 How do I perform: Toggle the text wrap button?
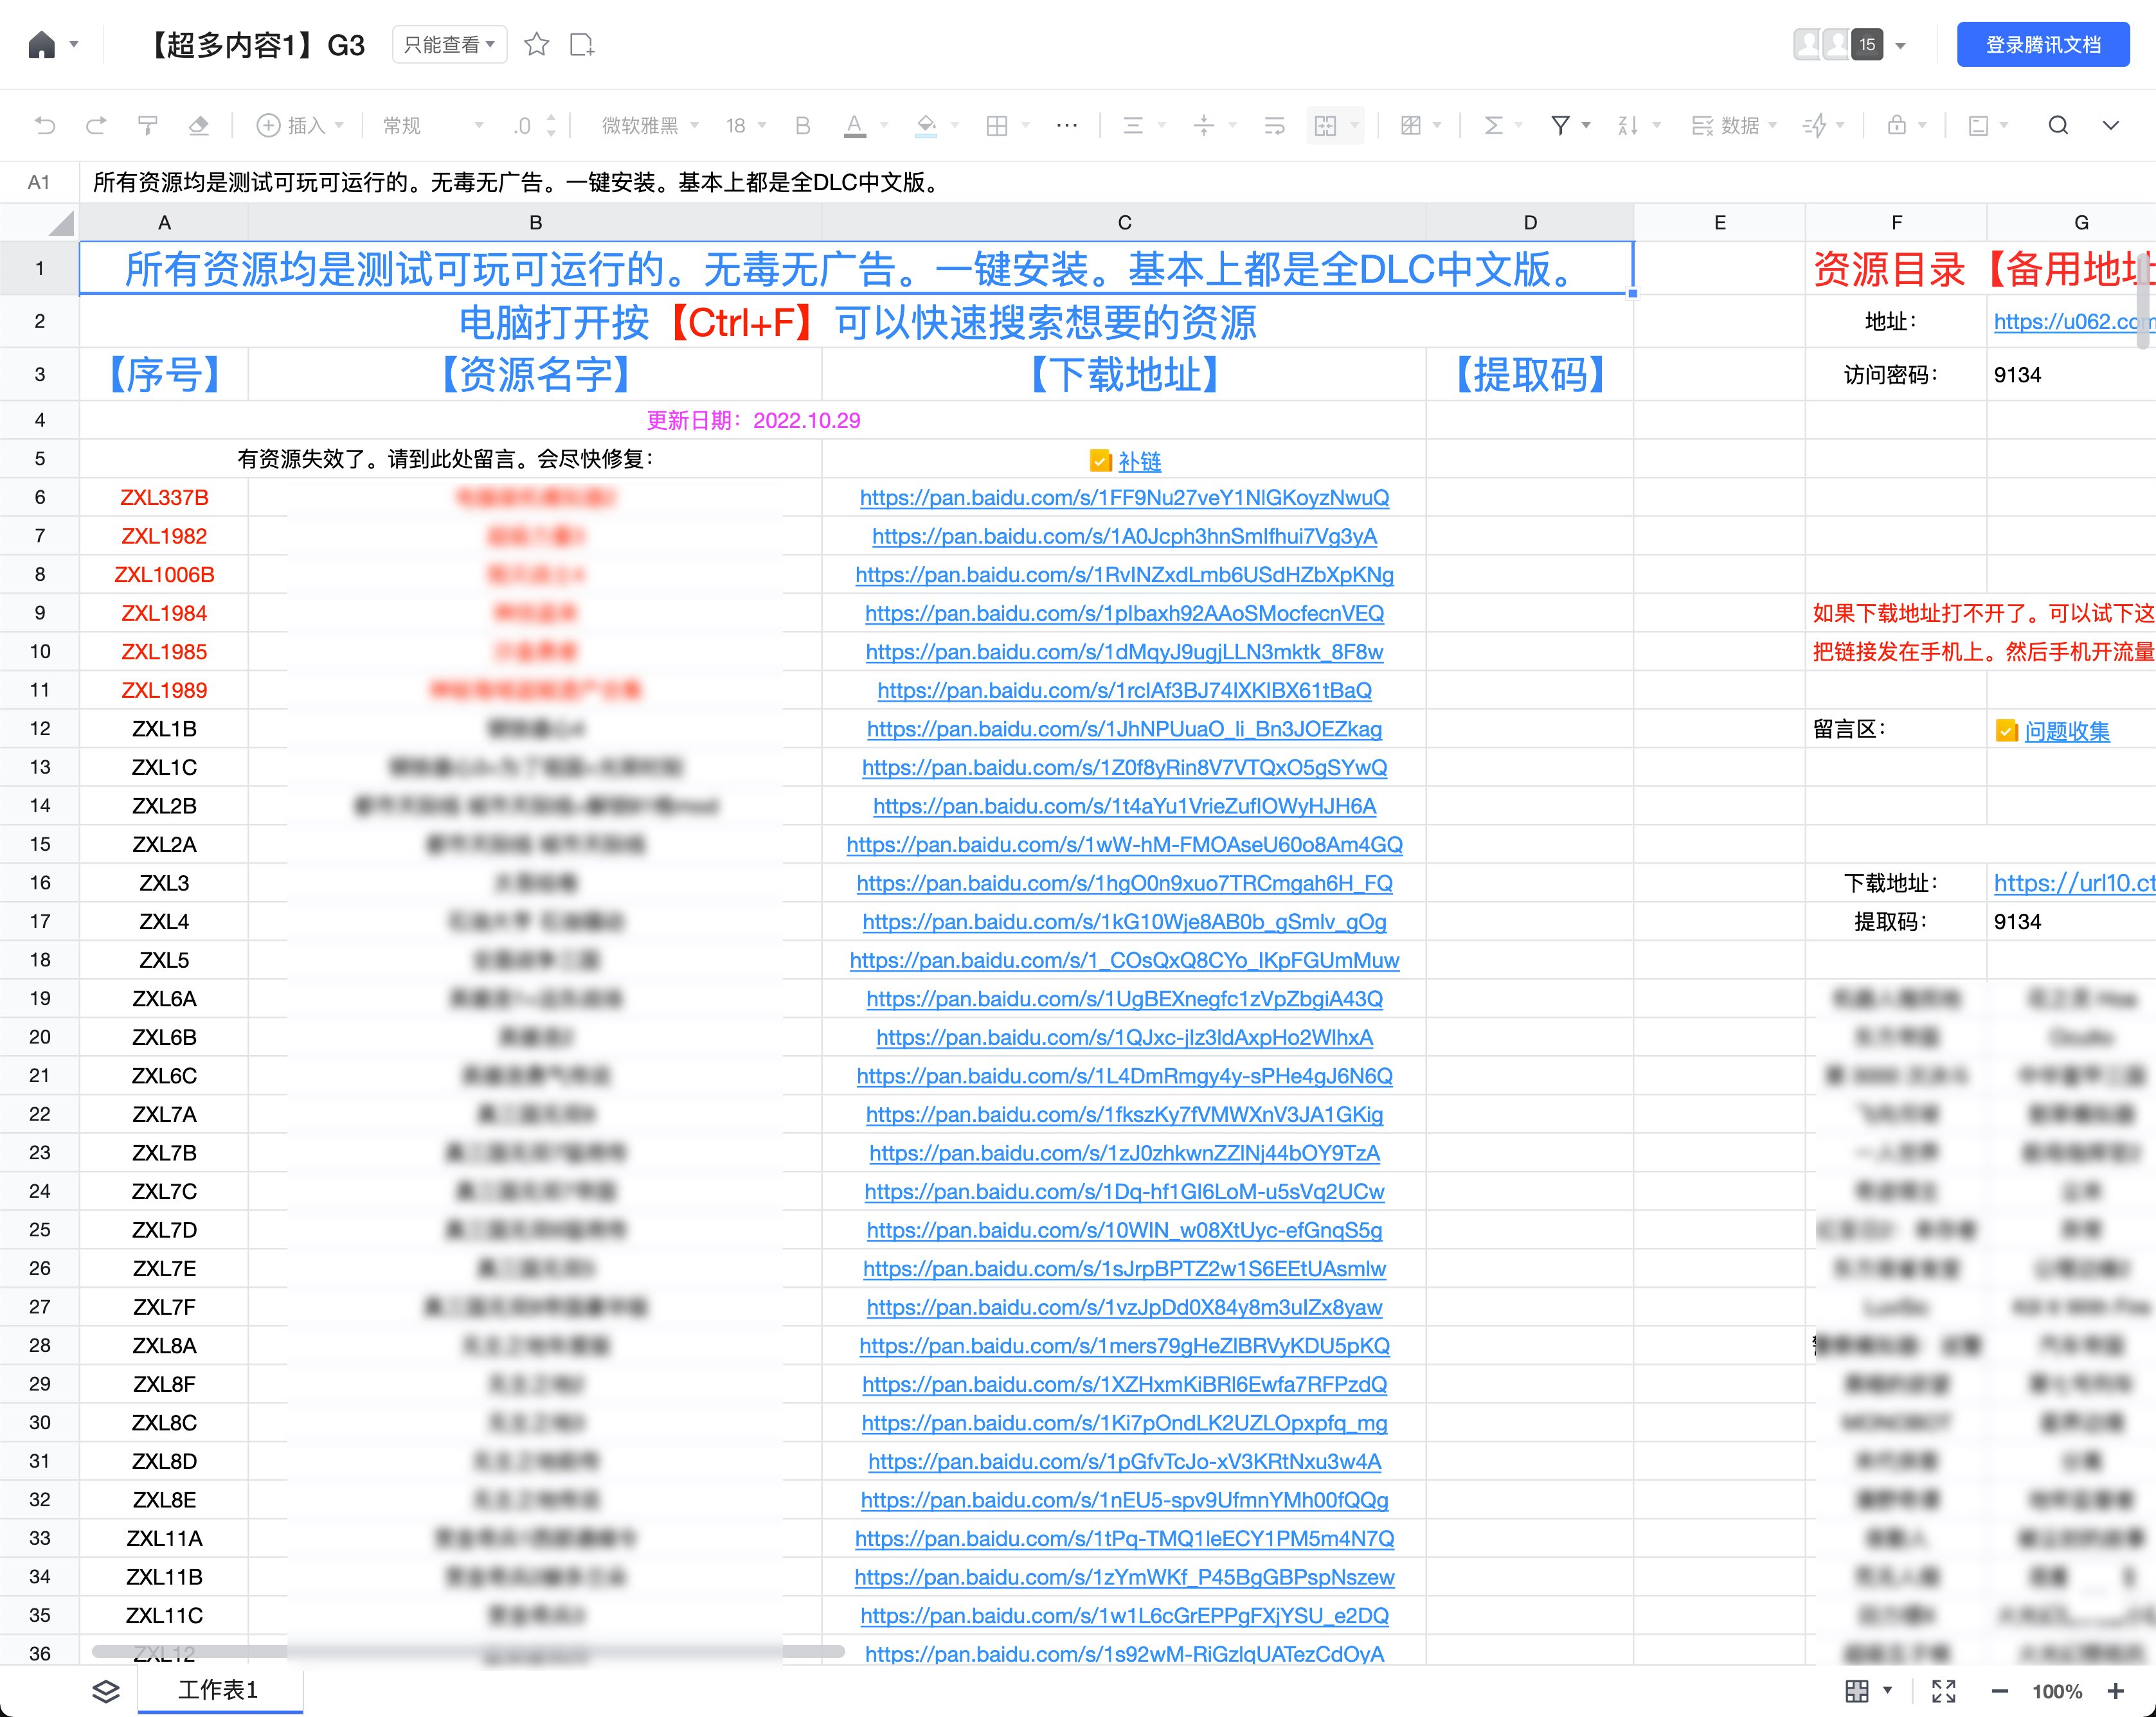(x=1274, y=125)
